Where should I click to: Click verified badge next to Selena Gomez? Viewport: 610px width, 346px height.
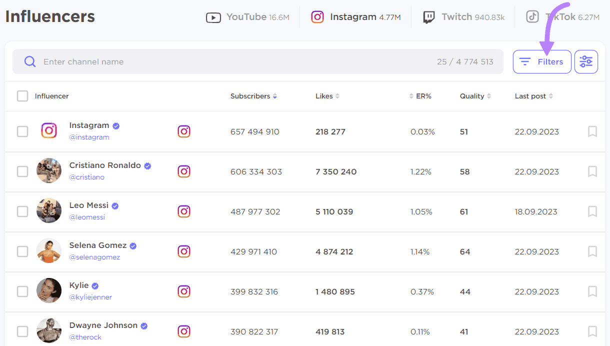[133, 246]
